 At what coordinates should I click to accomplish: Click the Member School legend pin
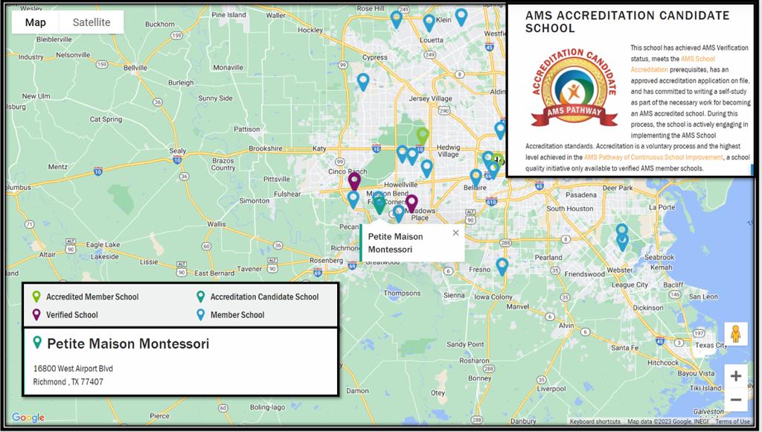(x=201, y=315)
